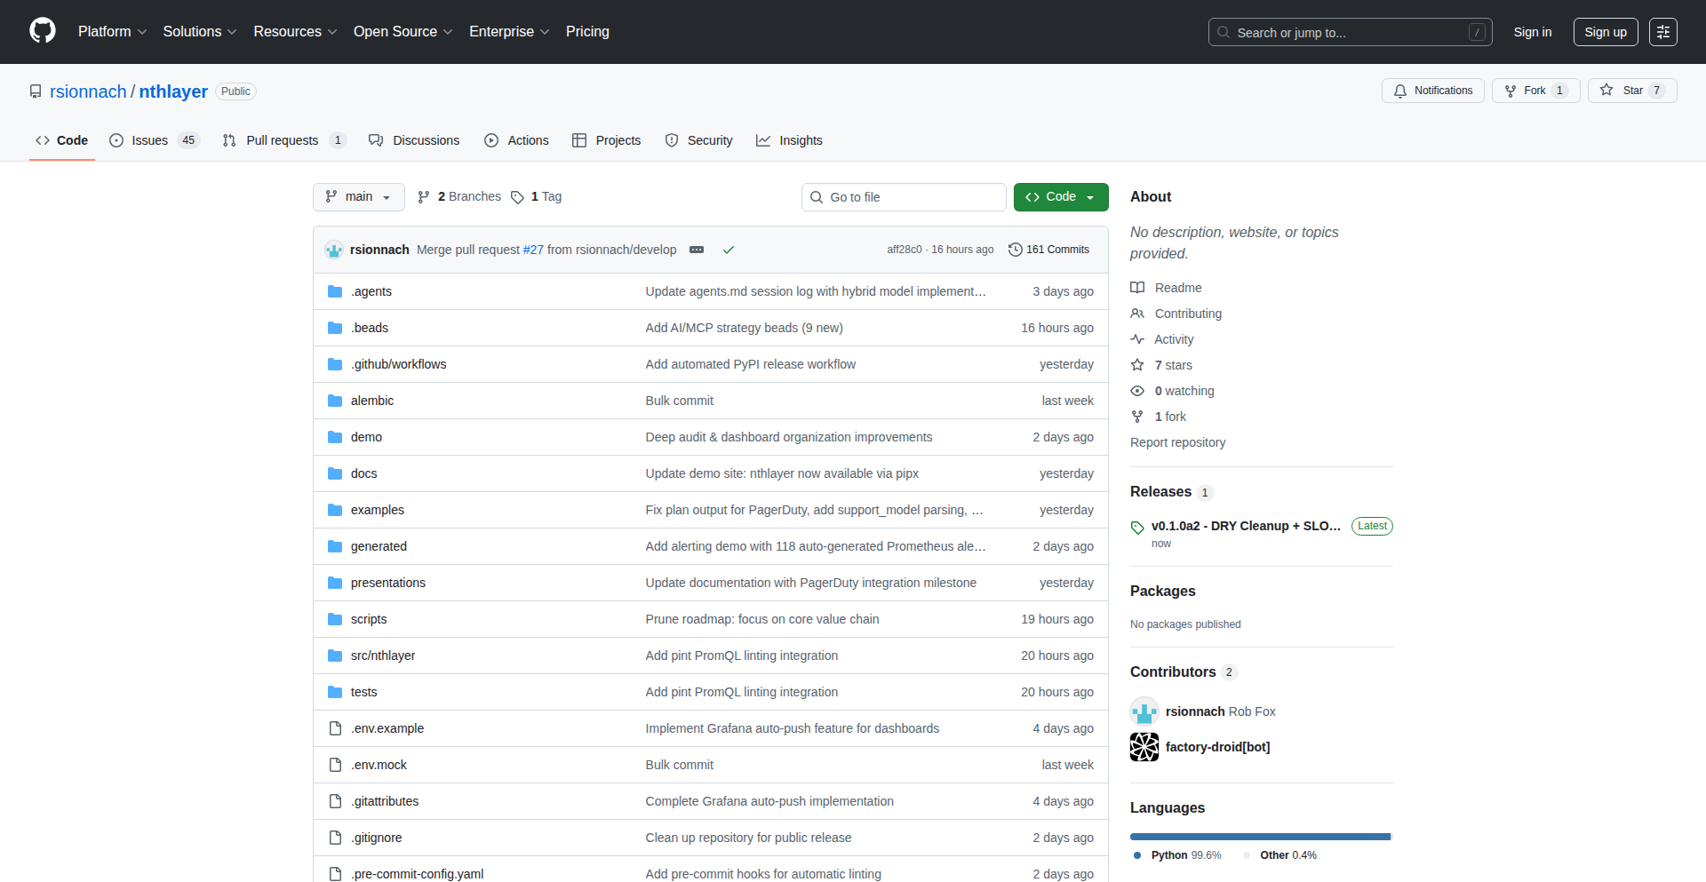Click the Sign up button
The image size is (1706, 882).
[x=1605, y=32]
